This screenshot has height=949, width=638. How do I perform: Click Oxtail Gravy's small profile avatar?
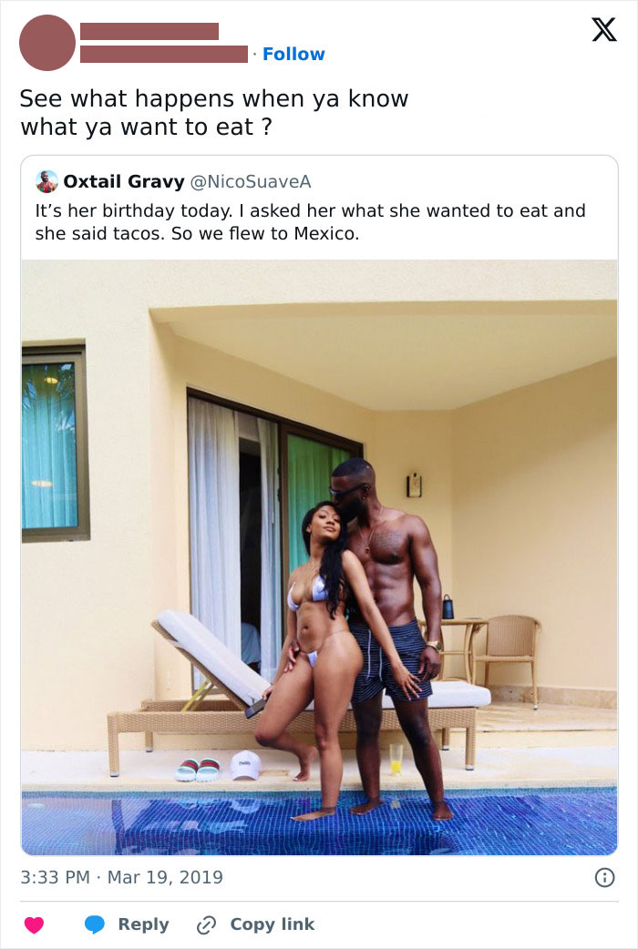[x=46, y=181]
